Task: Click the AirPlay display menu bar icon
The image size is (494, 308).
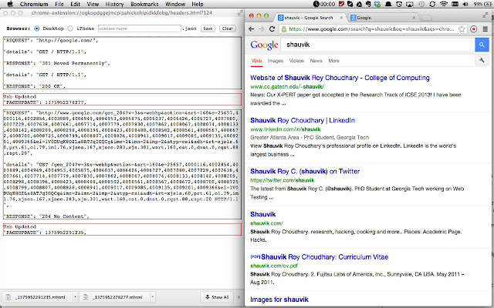Action: click(x=410, y=4)
